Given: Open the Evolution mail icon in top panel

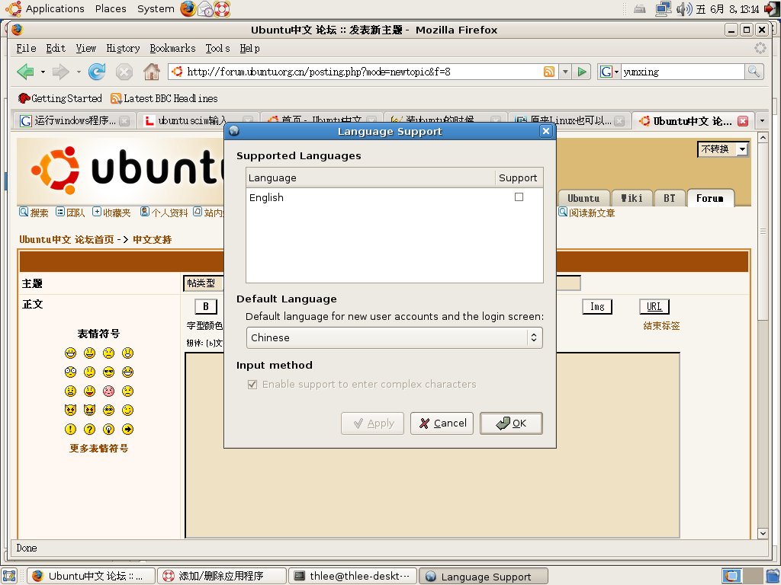Looking at the screenshot, I should tap(204, 9).
